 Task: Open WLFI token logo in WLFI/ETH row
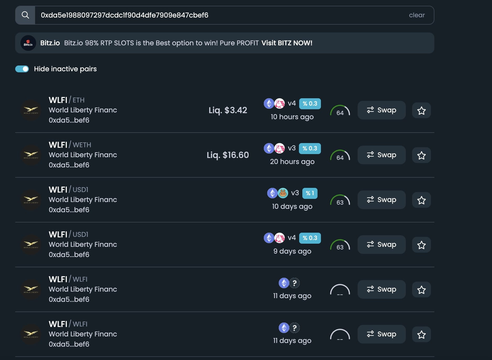point(31,110)
